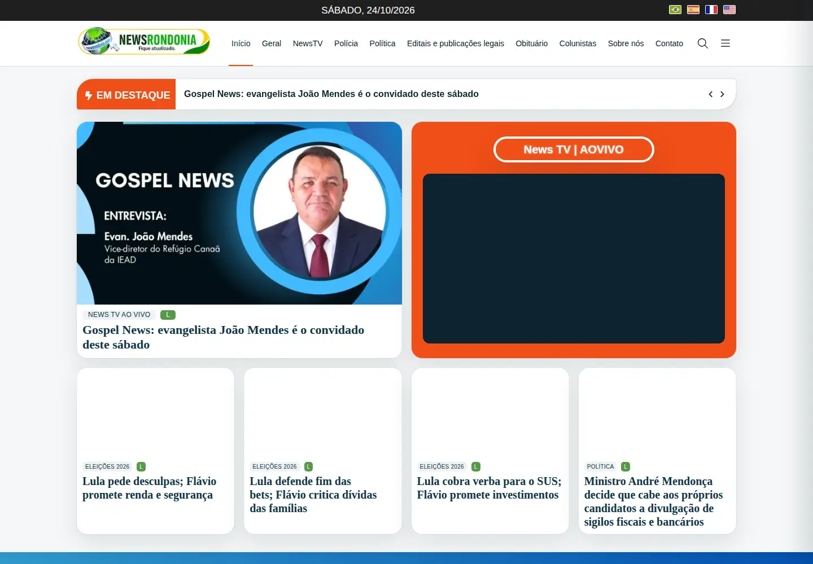
Task: Read 'Lula pede desculpas; Flávio promete renda' article
Action: tap(150, 488)
